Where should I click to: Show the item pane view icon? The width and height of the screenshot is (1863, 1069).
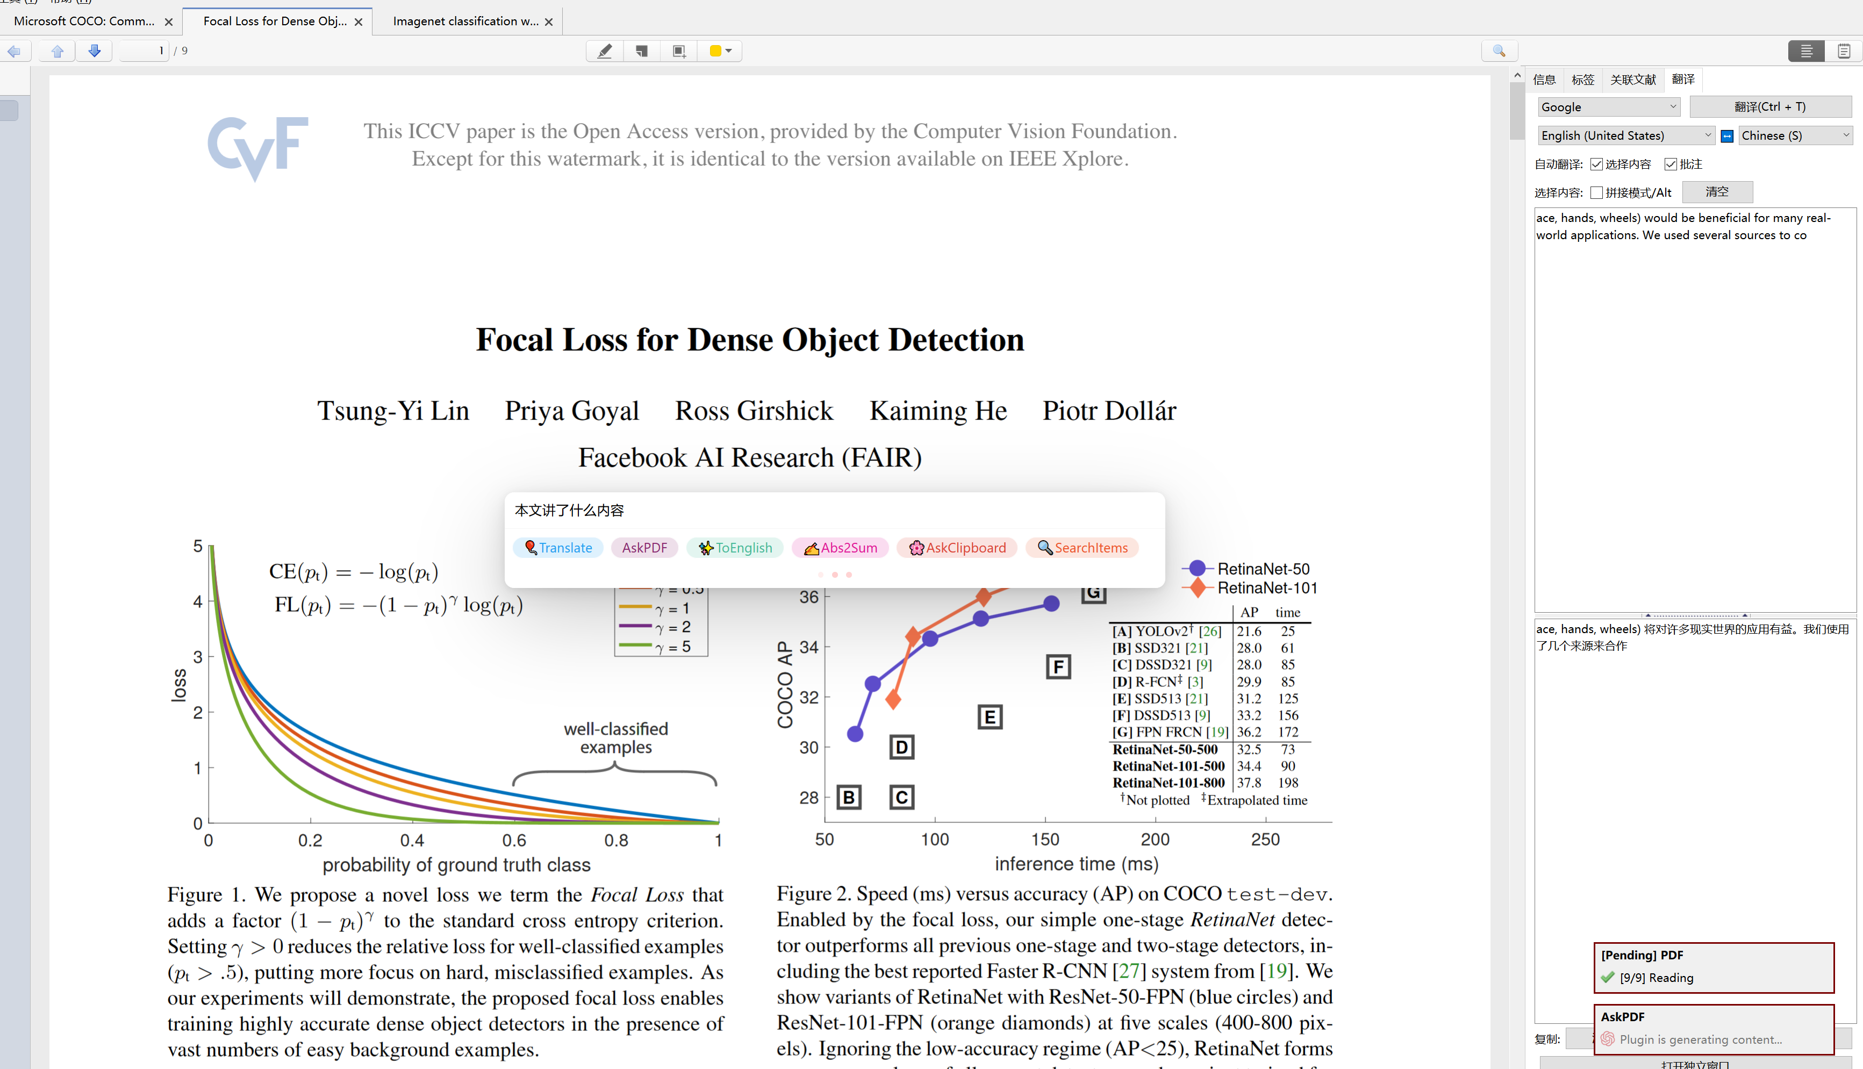[1805, 51]
